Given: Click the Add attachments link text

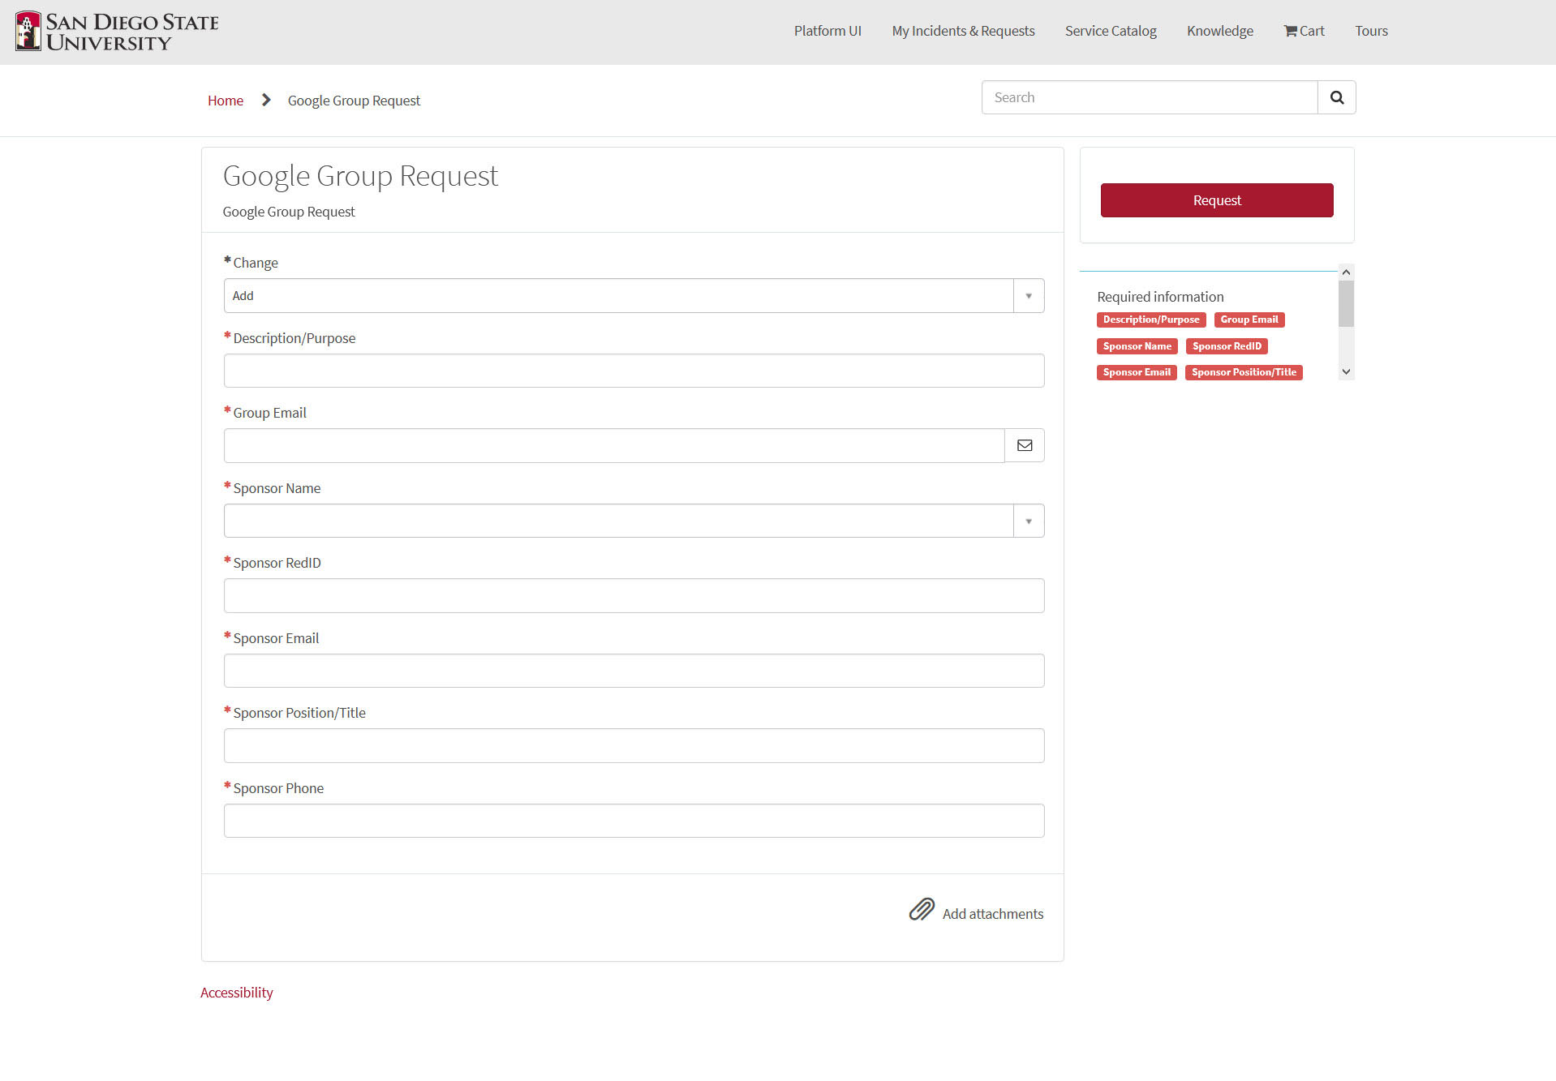Looking at the screenshot, I should coord(993,914).
